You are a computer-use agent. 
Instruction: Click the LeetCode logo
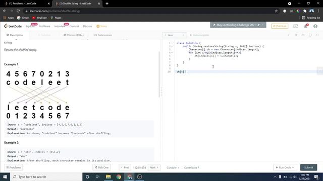tap(13, 26)
